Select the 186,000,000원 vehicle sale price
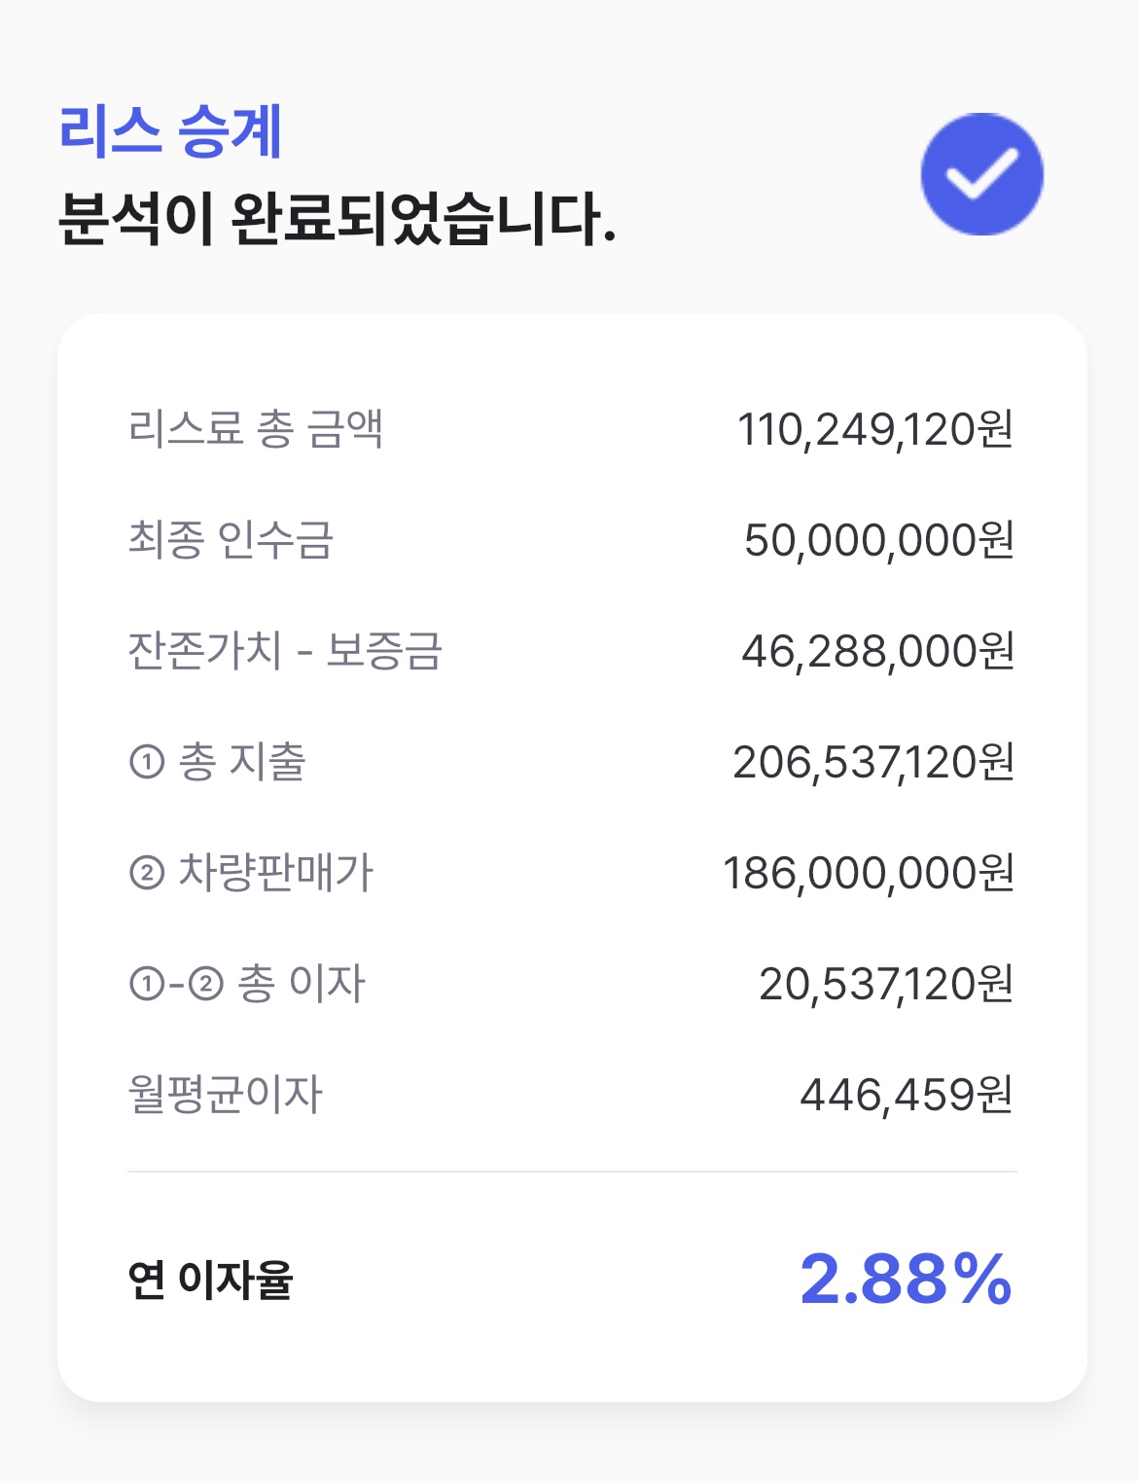 (x=869, y=873)
